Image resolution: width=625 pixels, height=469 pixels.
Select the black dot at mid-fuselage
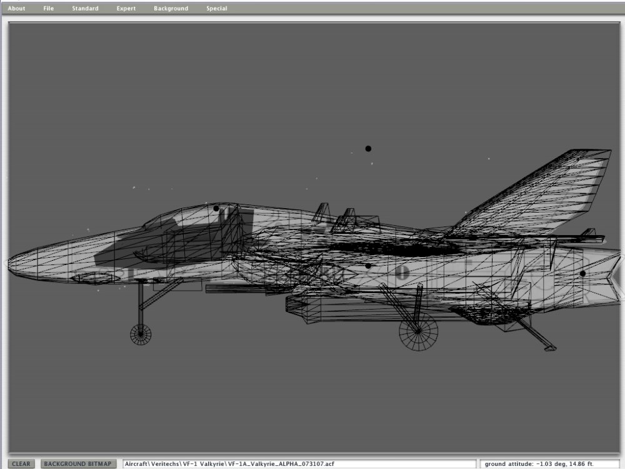pos(368,266)
